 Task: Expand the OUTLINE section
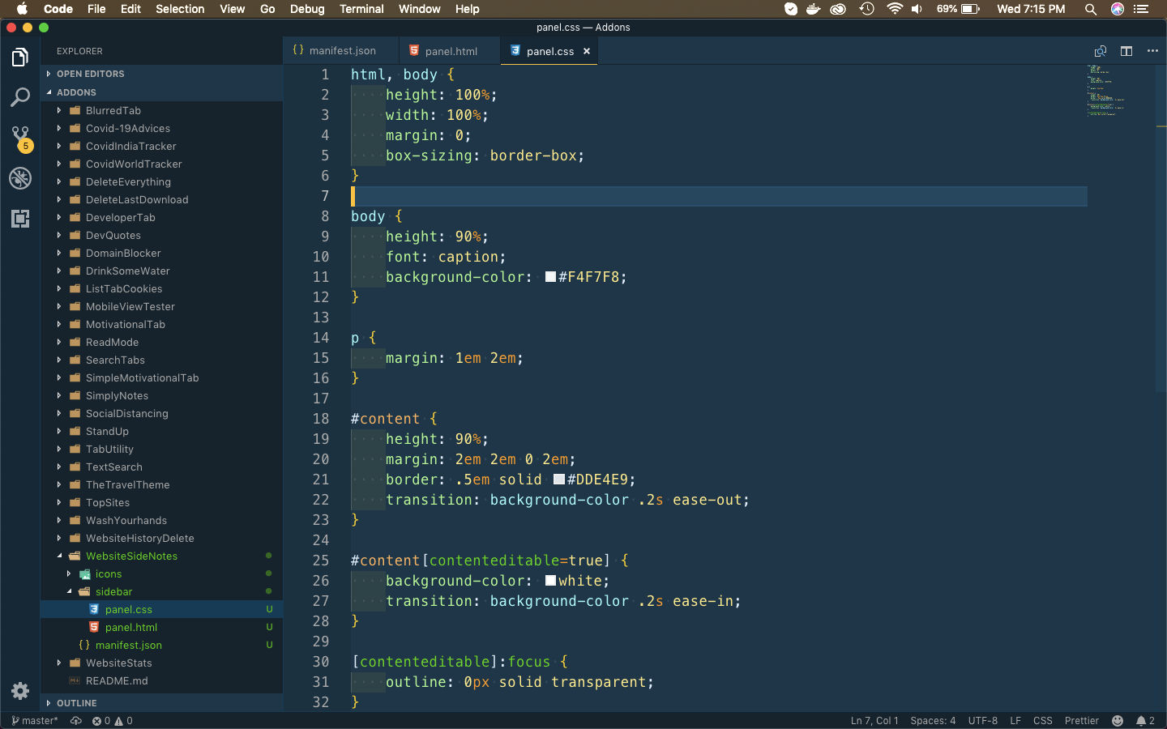pyautogui.click(x=162, y=703)
